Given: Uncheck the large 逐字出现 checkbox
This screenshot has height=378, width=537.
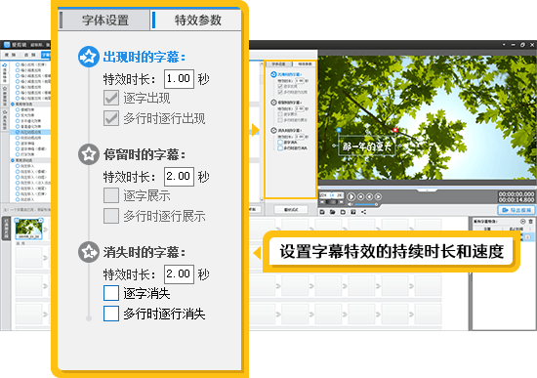Looking at the screenshot, I should coord(111,98).
